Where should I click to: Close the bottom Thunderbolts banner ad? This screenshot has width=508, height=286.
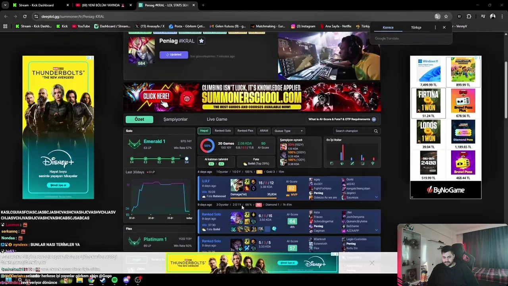[x=371, y=263]
